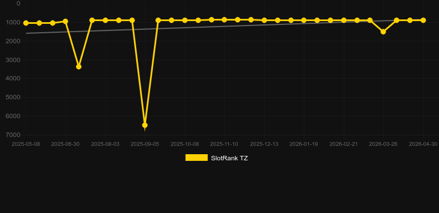Viewport: 439px width, 213px height.
Task: Click the 2025-08-03 x-axis label
Action: 105,144
